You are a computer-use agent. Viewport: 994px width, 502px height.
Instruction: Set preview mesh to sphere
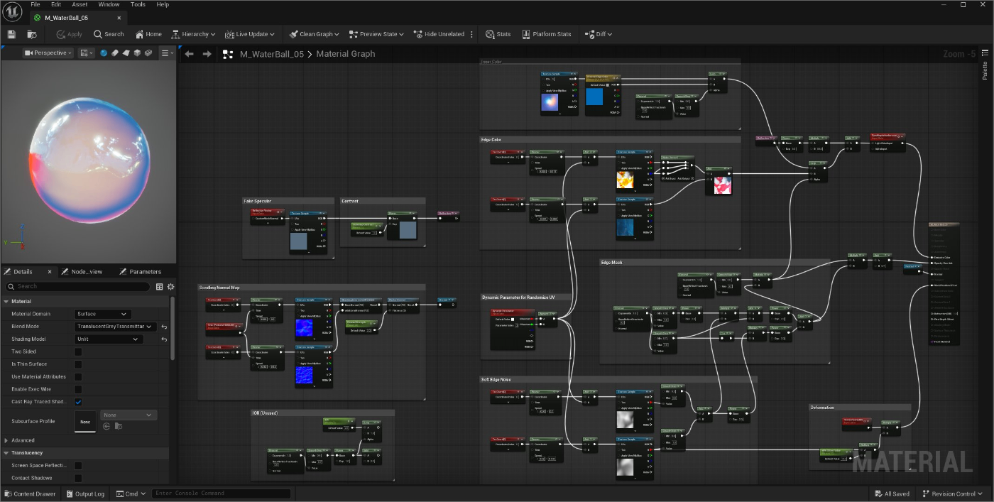point(104,53)
